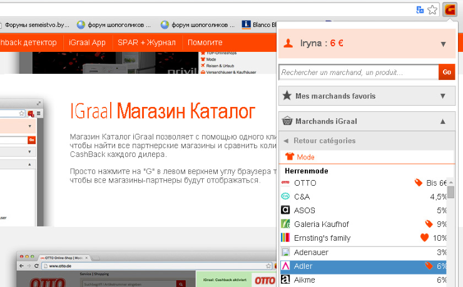The image size is (463, 287).
Task: Collapse the Marchands iGraal section
Action: click(367, 121)
